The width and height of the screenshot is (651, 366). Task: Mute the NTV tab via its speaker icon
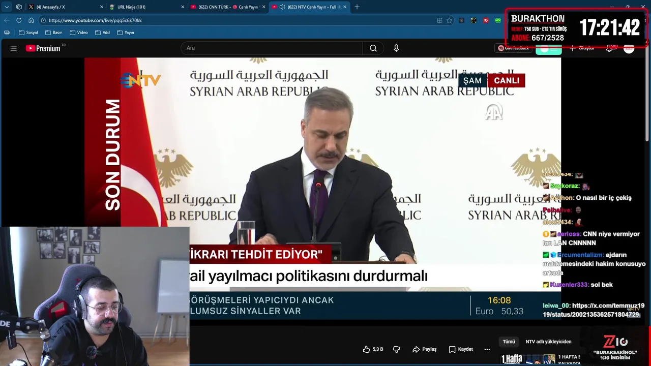pos(282,7)
